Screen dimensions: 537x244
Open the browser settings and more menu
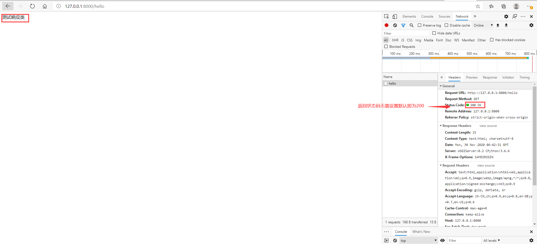click(x=529, y=6)
